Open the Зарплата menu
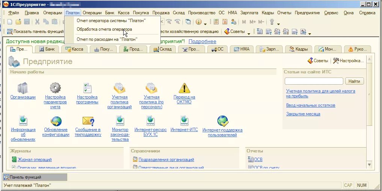Viewport: 382px width, 191px height. 249,13
